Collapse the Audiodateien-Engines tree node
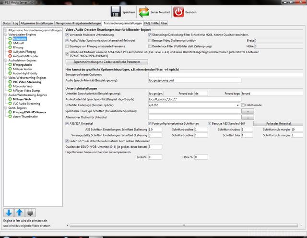This screenshot has height=238, width=307. pyautogui.click(x=5, y=60)
